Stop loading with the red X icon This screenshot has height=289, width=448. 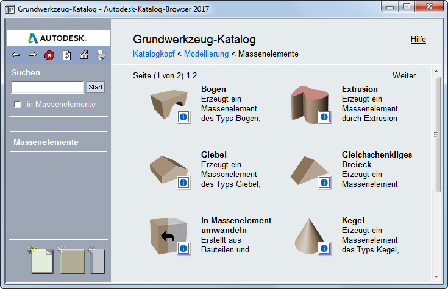point(49,55)
